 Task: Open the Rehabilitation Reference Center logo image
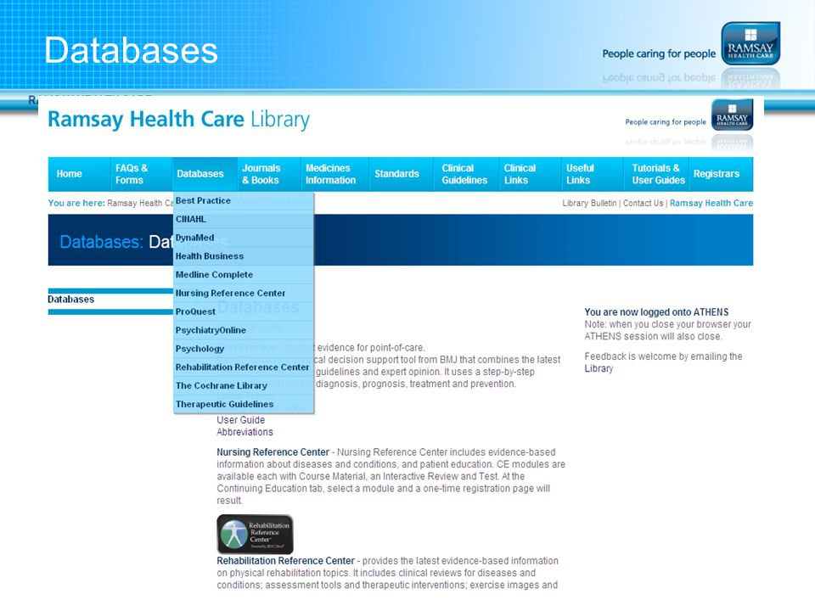pos(255,534)
